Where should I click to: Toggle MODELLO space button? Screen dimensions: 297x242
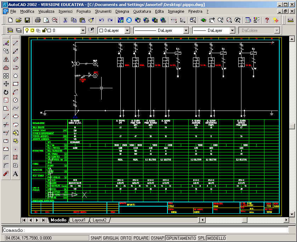point(217,238)
